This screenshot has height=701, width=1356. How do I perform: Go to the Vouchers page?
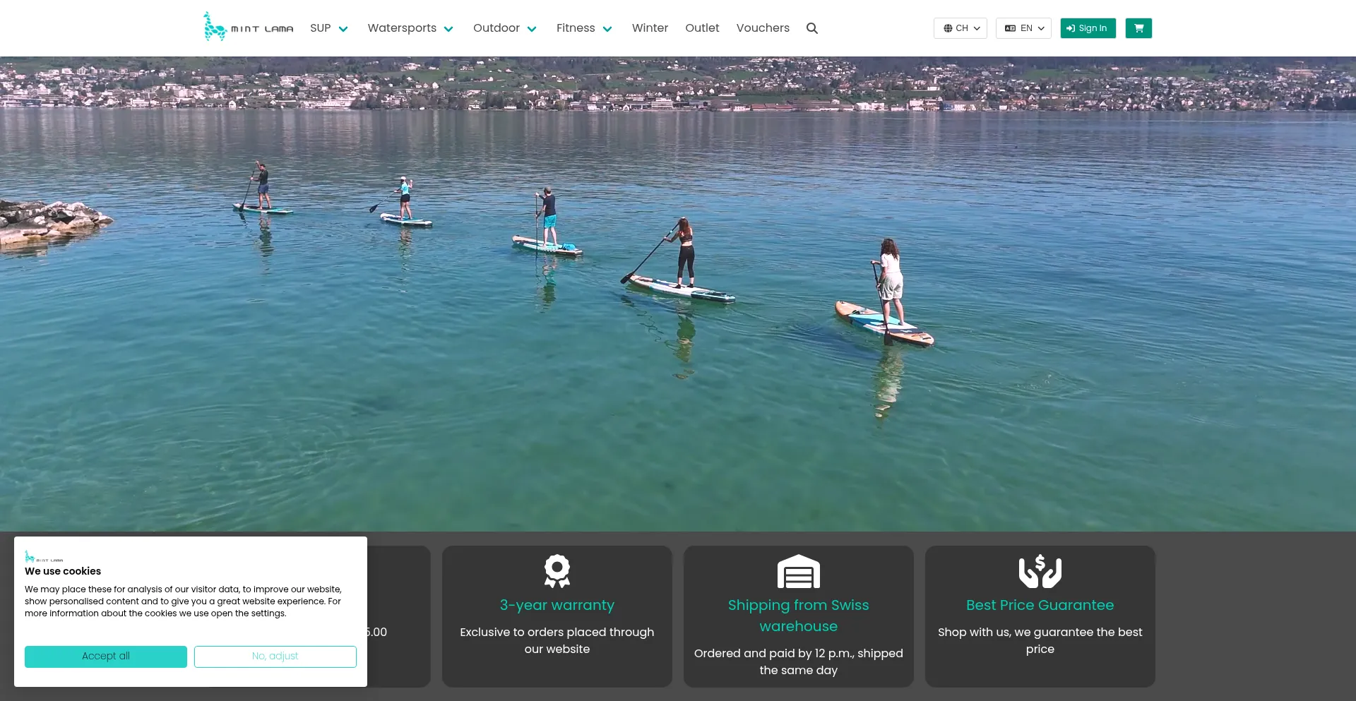pos(763,28)
